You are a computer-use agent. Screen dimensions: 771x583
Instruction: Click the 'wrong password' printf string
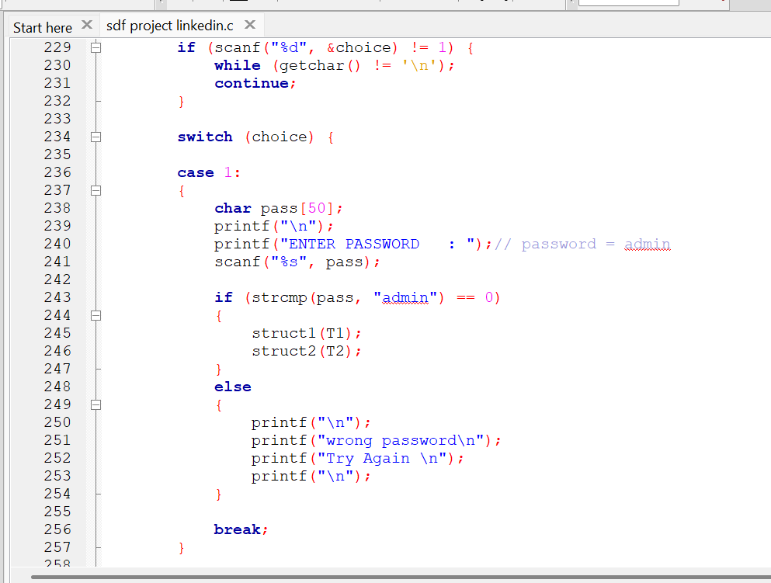401,440
